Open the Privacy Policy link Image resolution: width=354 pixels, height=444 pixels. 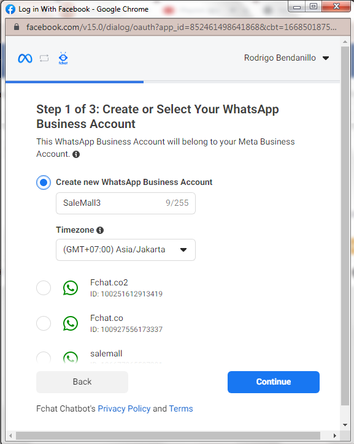124,408
